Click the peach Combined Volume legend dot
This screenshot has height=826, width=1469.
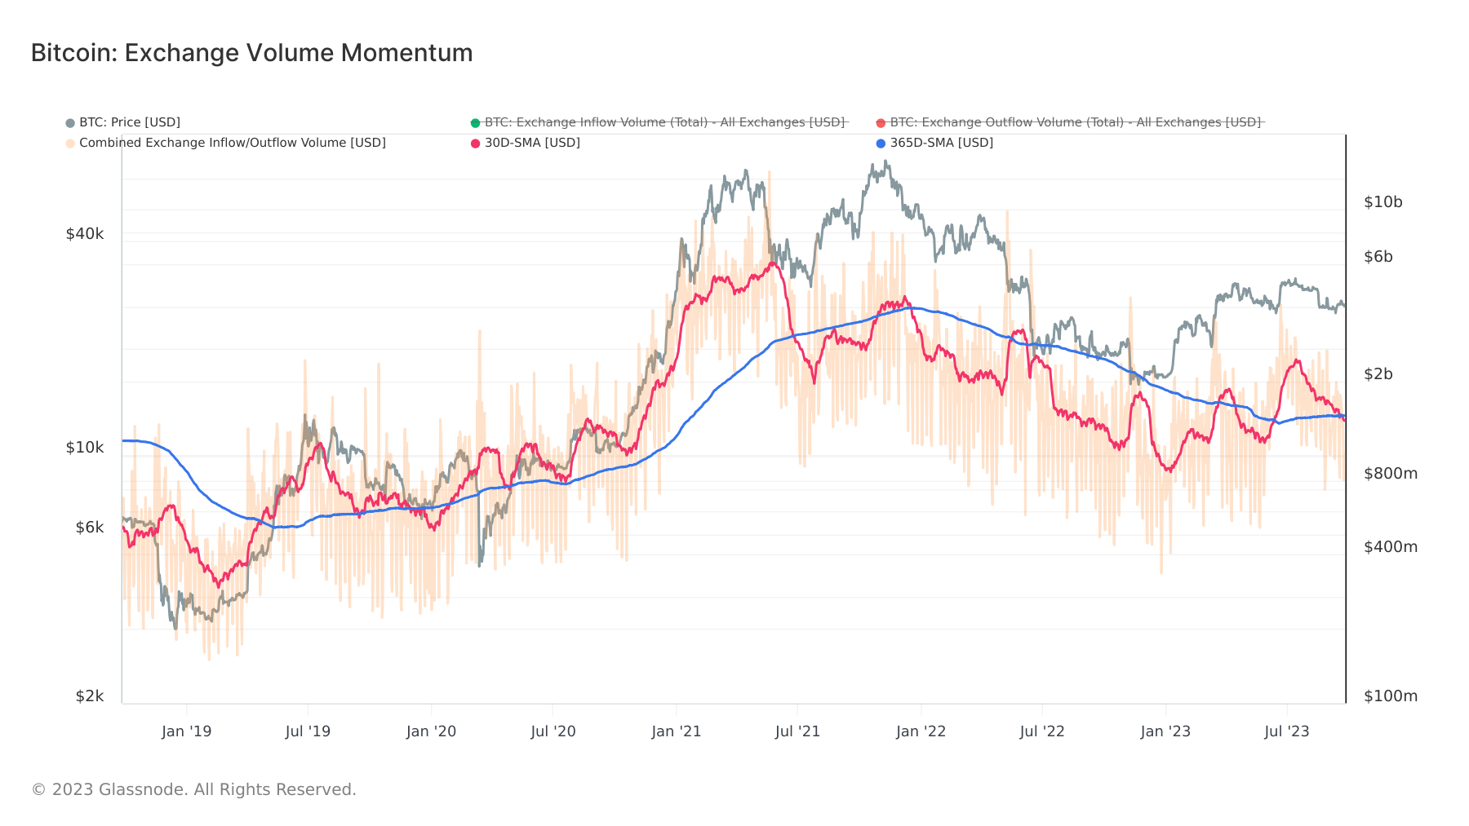click(x=70, y=144)
